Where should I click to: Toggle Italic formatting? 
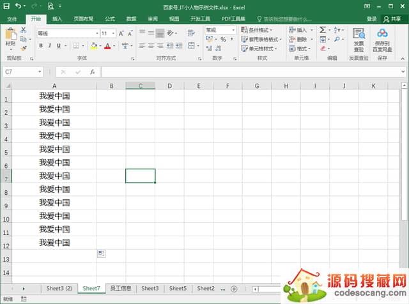coord(50,46)
